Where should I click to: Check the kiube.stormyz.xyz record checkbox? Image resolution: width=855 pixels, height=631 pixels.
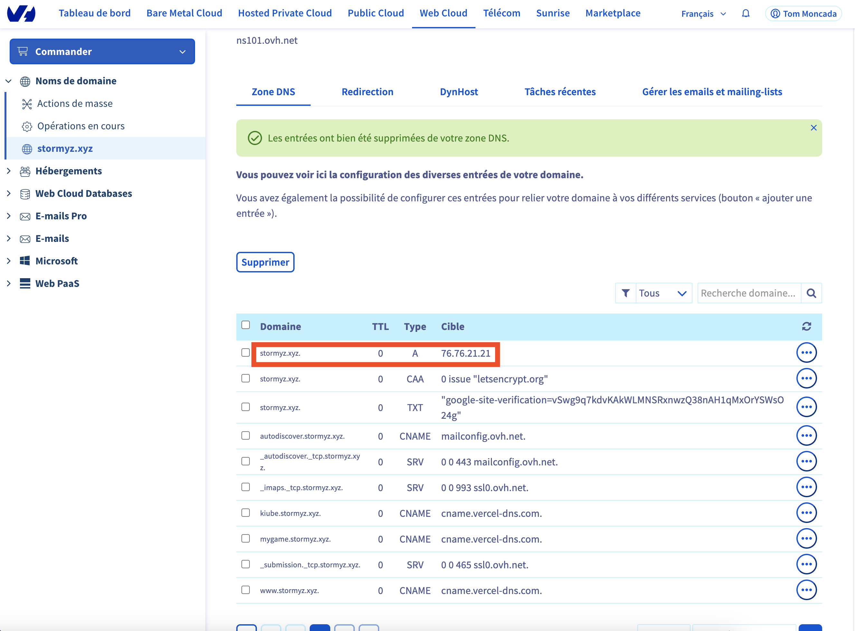245,513
